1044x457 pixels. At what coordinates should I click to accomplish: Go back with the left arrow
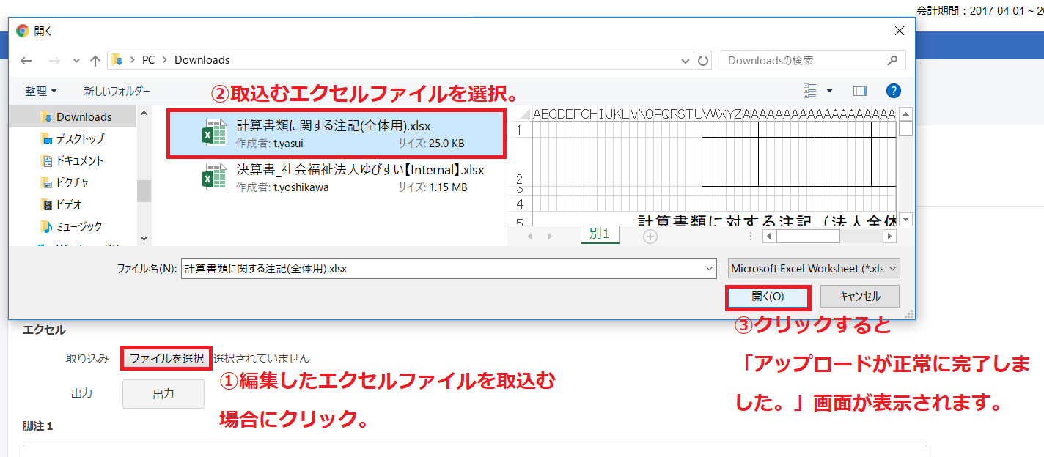point(26,61)
